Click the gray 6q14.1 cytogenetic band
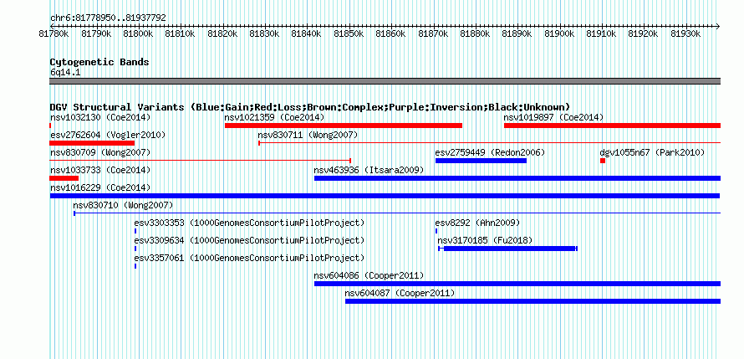Image resolution: width=744 pixels, height=359 pixels. click(385, 81)
